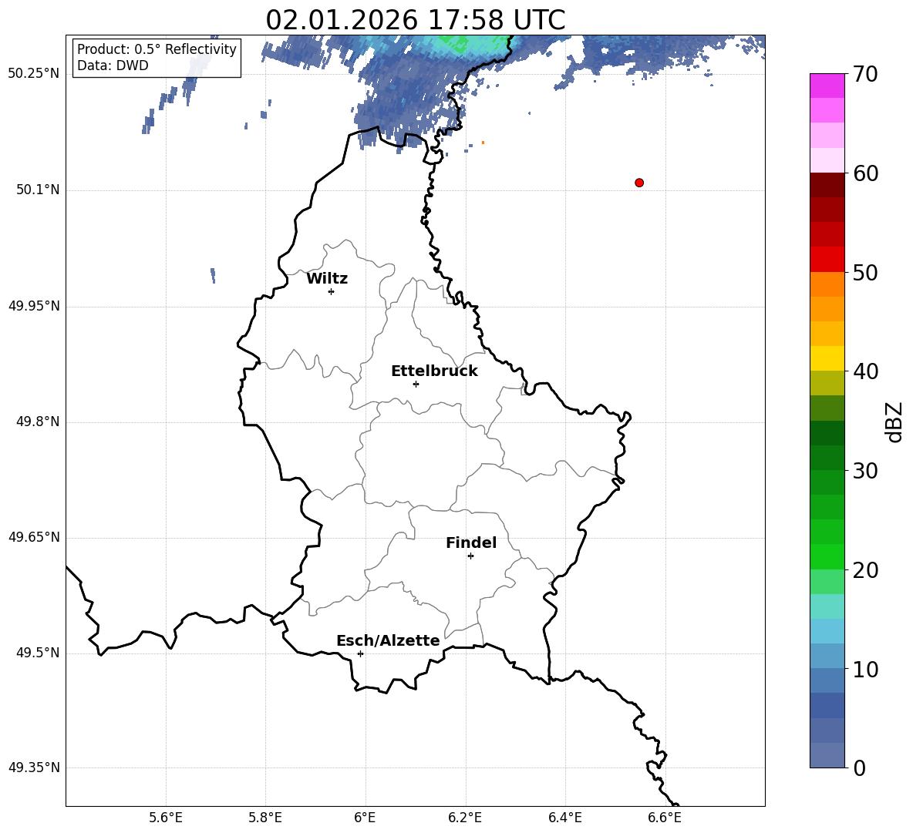Click the magenta swatch at the top of the colorbar
This screenshot has width=913, height=833.
[827, 86]
